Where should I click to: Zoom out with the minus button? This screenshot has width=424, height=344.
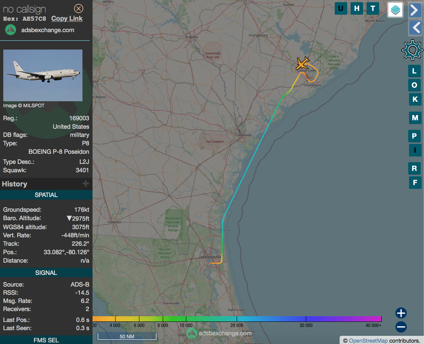[401, 327]
